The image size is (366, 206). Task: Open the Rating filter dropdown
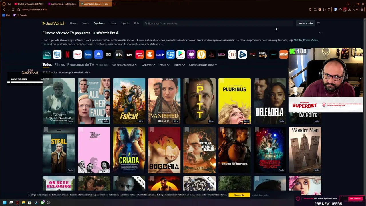pos(179,65)
